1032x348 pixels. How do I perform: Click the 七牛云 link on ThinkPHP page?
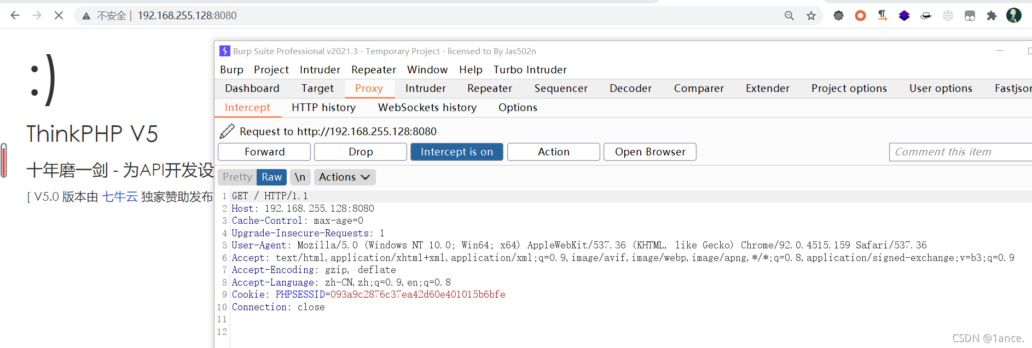point(119,197)
